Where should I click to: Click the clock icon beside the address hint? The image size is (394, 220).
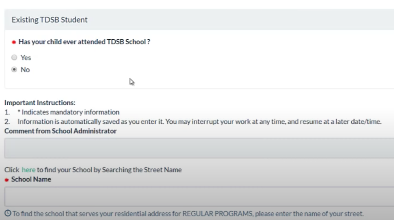(x=8, y=213)
